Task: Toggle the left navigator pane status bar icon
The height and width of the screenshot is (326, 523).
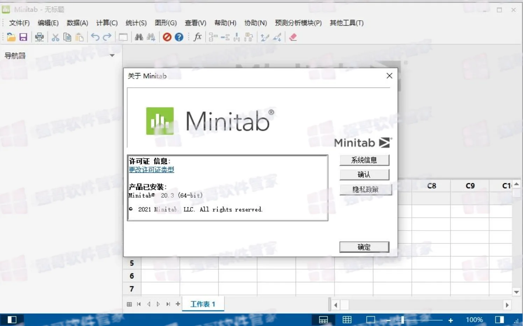Action: (12, 320)
